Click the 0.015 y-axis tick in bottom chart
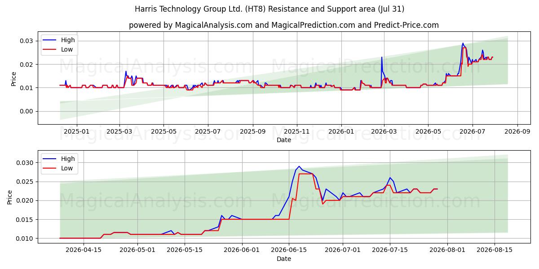 25,220
